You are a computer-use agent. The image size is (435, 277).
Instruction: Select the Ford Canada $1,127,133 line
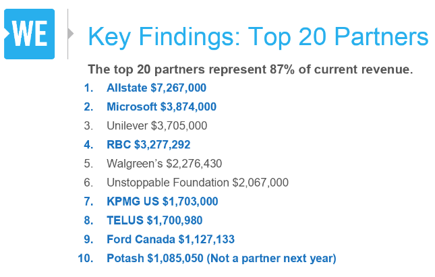[x=171, y=239]
